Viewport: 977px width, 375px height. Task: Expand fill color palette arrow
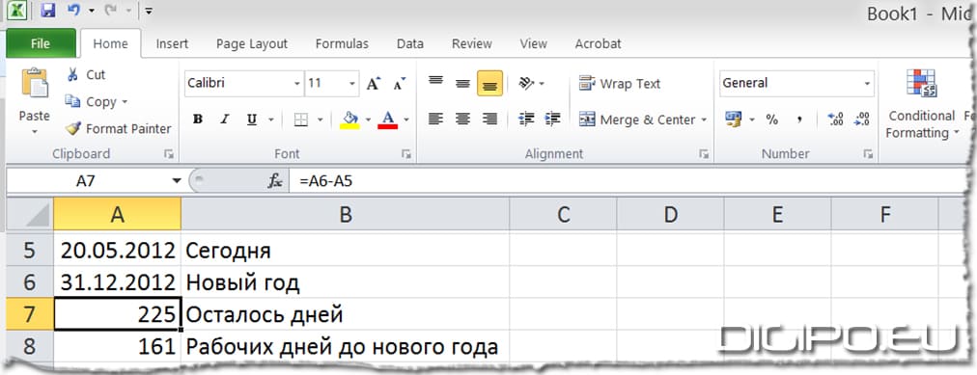368,121
